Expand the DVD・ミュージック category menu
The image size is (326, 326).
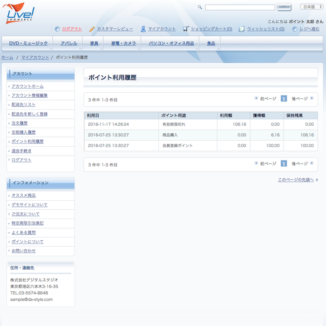28,43
